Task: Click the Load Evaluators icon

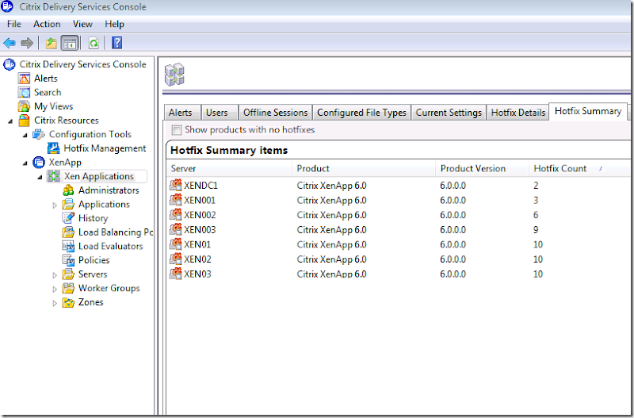Action: pos(68,246)
